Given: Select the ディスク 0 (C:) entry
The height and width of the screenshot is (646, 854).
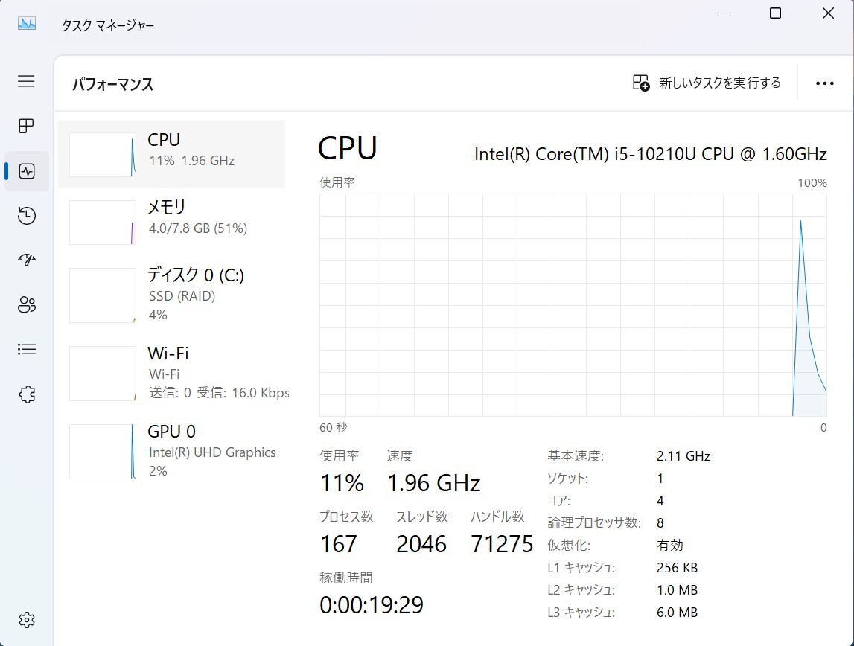Looking at the screenshot, I should (172, 294).
